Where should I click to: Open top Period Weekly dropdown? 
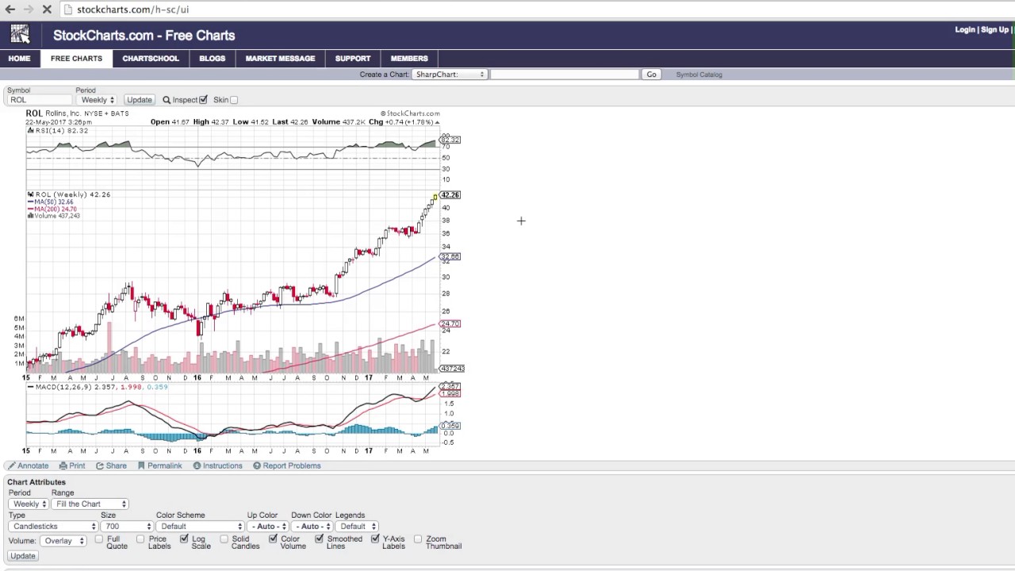pos(98,100)
